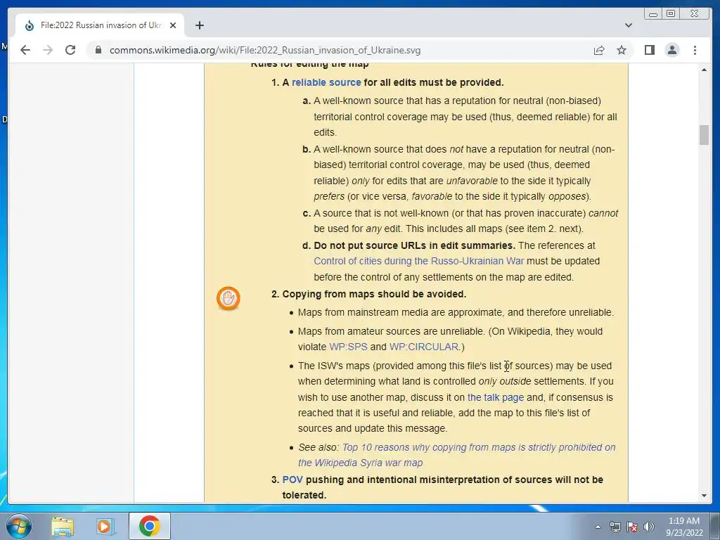Open a new browser tab
The width and height of the screenshot is (720, 540).
(199, 25)
